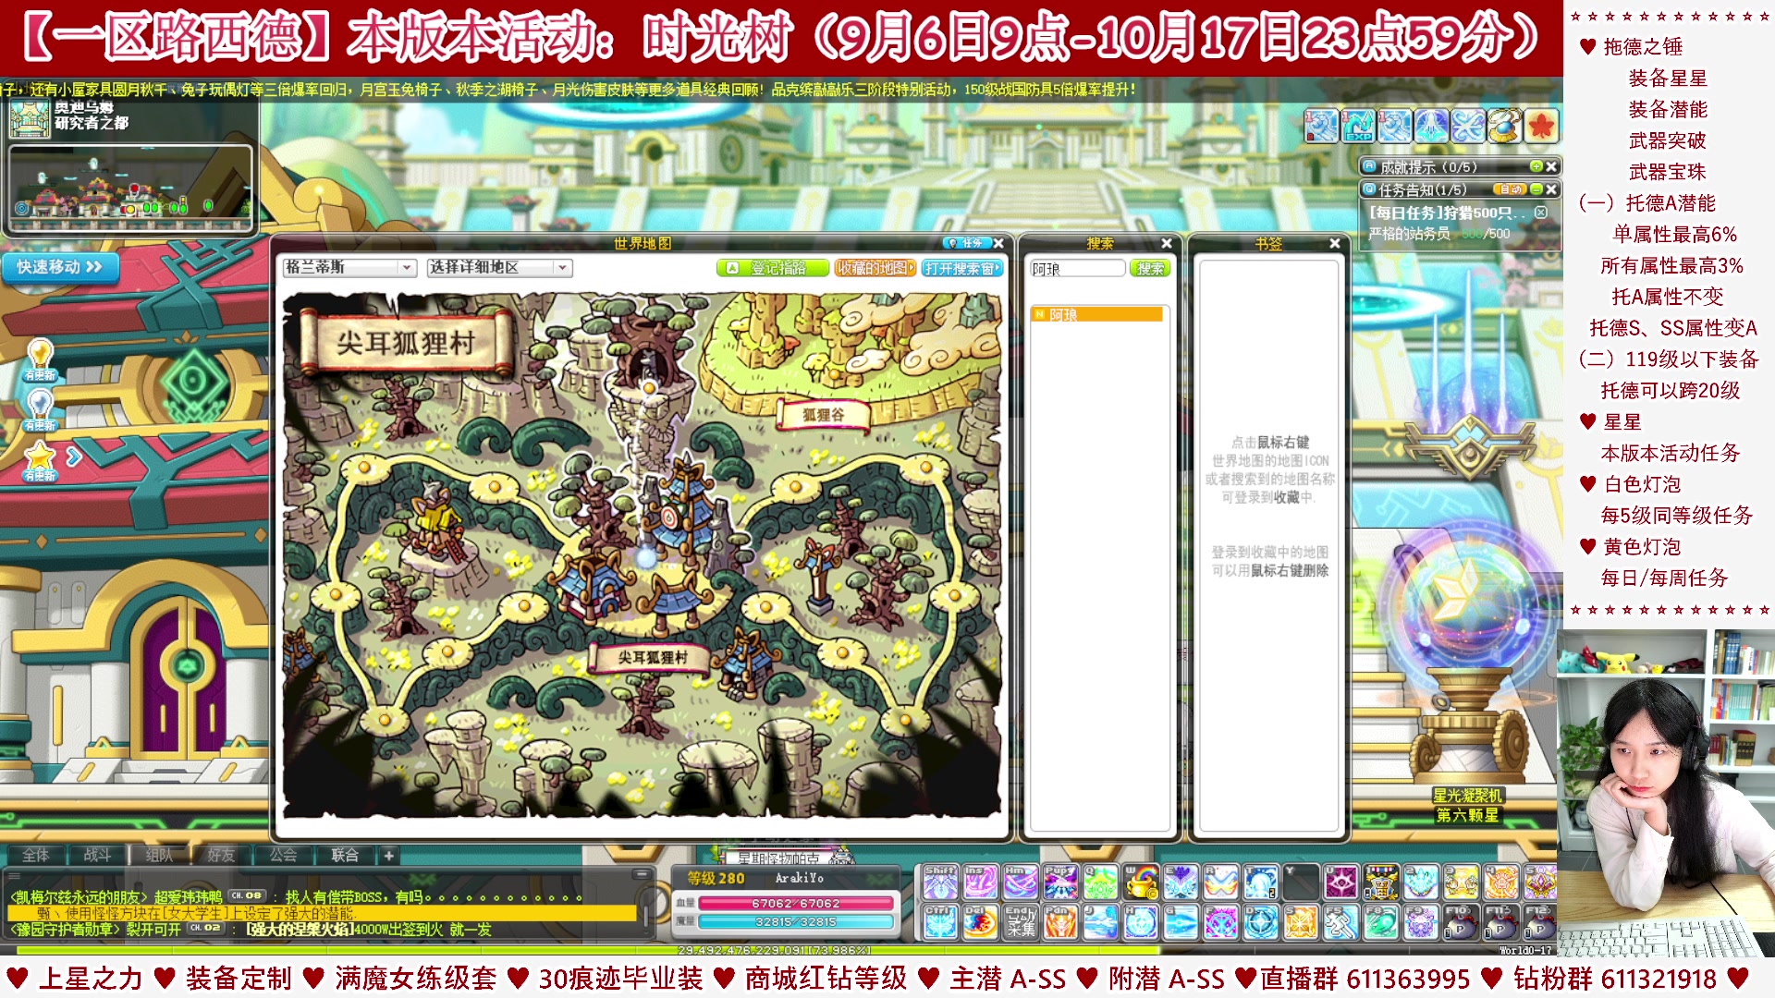1775x998 pixels.
Task: Click the F10 potion quickslot
Action: pos(1462,921)
